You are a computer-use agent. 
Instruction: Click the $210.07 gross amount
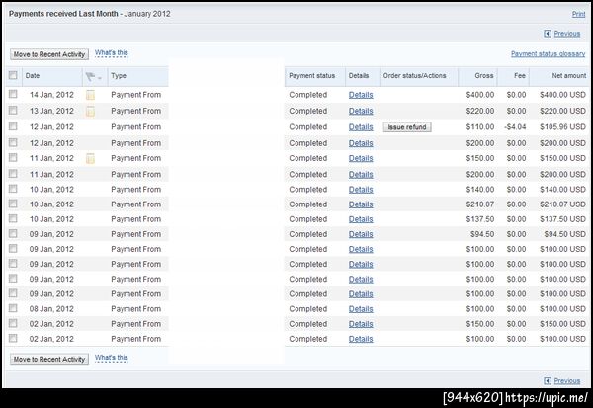480,204
